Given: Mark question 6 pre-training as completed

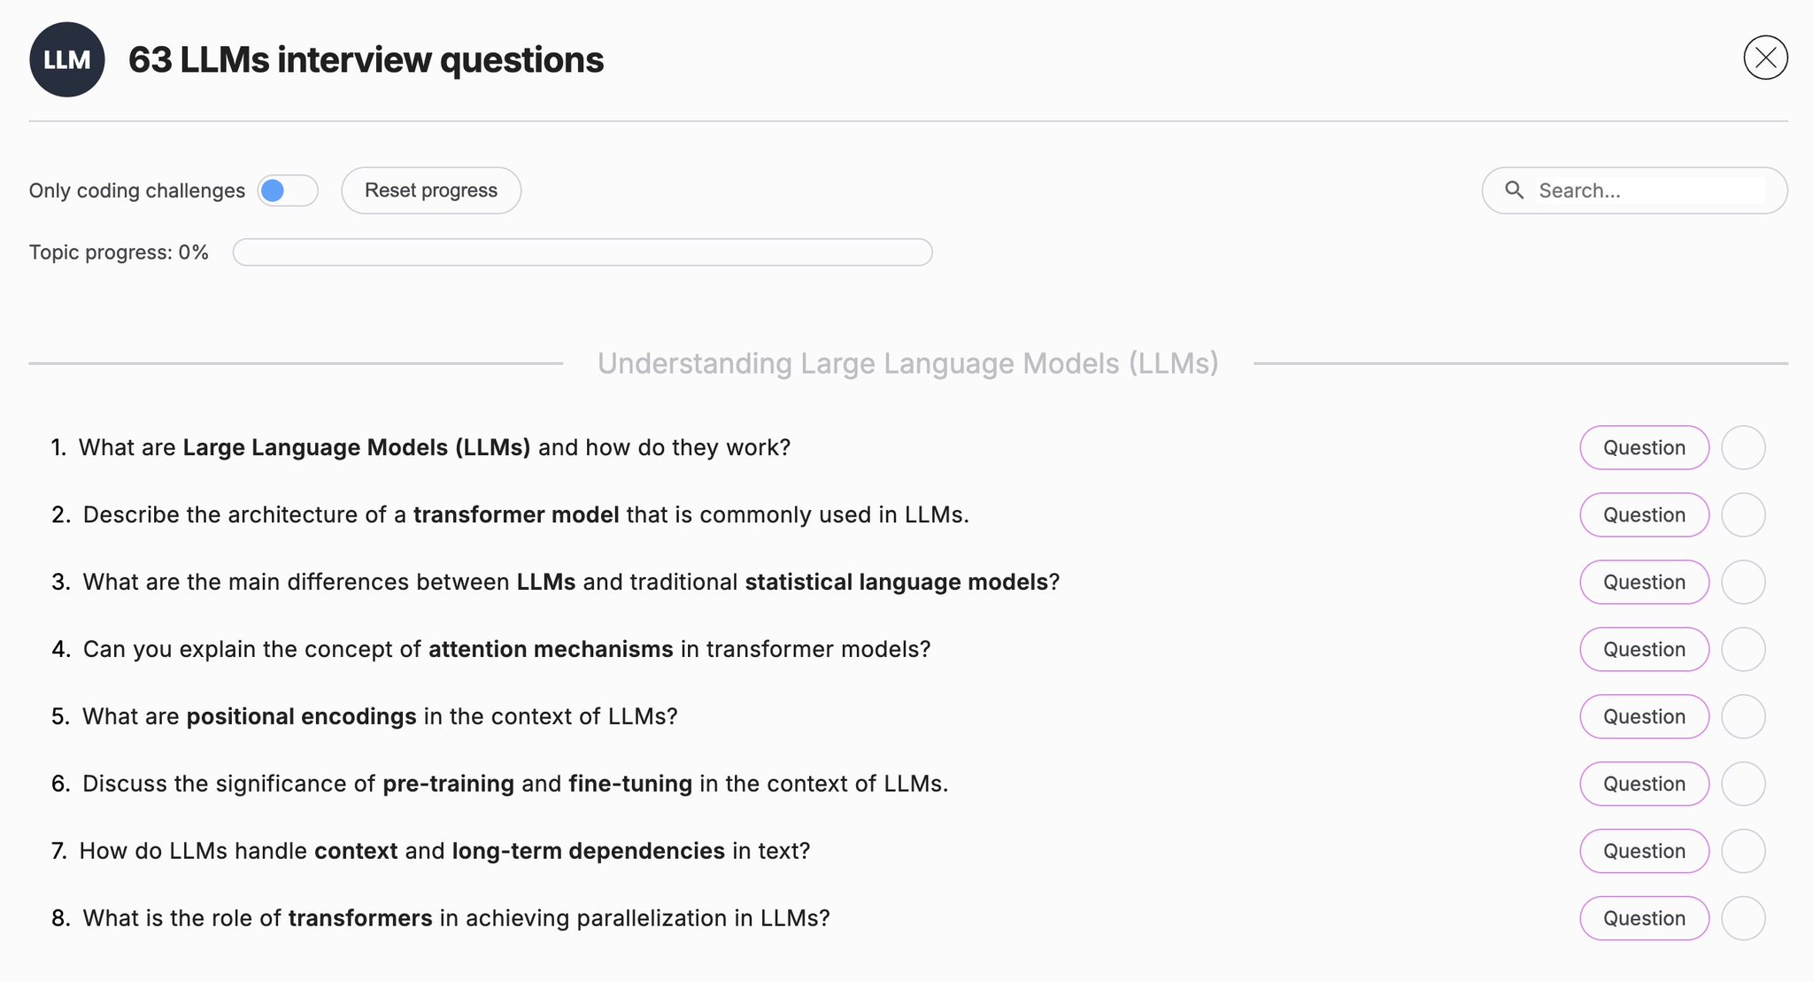Looking at the screenshot, I should (x=1743, y=784).
